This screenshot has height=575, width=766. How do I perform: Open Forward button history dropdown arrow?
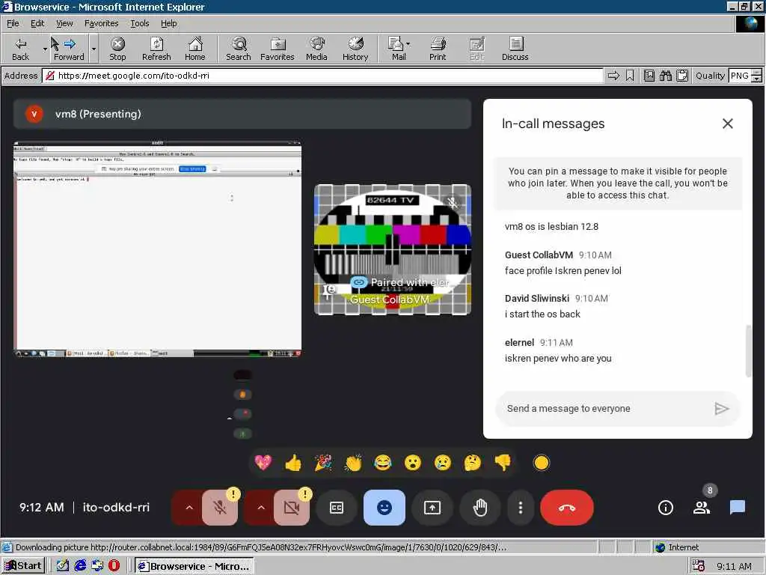(94, 49)
